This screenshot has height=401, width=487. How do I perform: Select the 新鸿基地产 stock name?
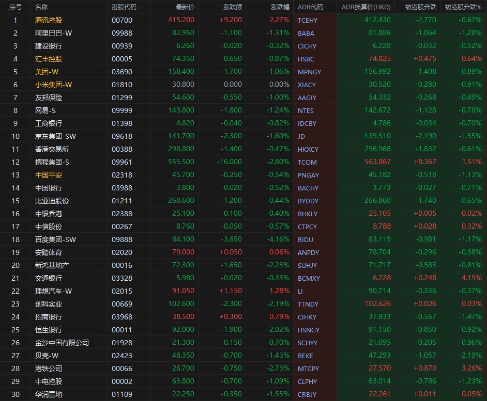point(52,265)
